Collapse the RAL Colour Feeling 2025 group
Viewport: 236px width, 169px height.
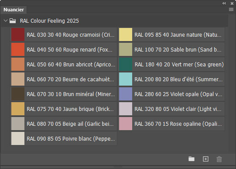pos(6,21)
